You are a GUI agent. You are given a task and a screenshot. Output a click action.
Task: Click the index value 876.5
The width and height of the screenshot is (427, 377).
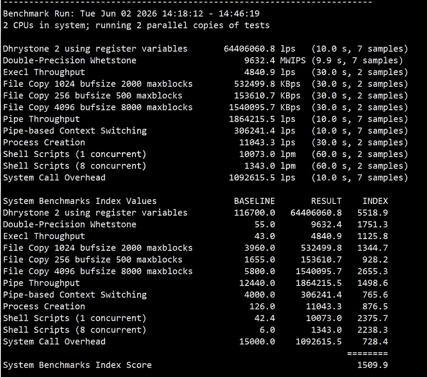coord(375,306)
